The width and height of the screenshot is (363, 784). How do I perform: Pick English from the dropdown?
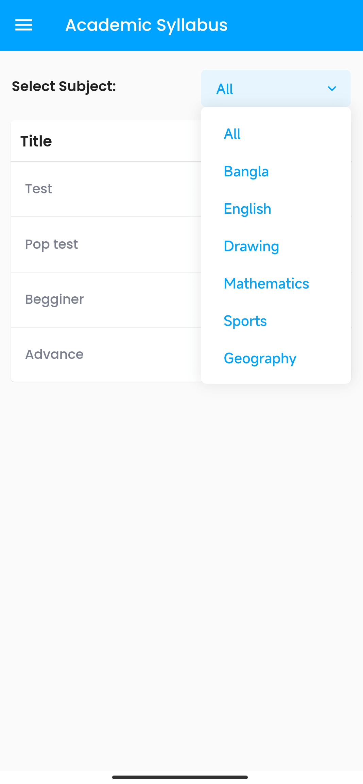click(247, 209)
